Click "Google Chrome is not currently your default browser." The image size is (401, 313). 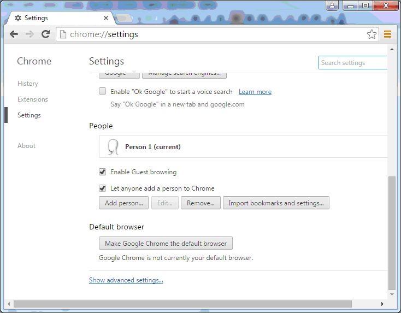click(x=176, y=258)
